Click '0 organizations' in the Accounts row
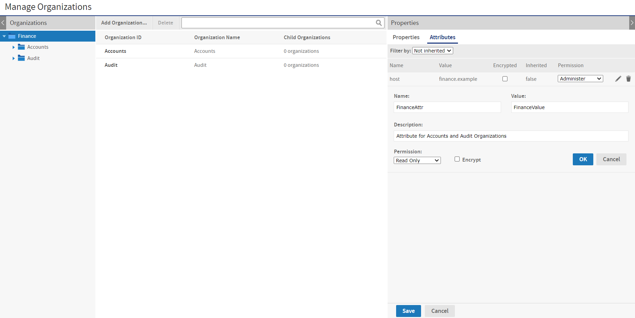 click(301, 51)
